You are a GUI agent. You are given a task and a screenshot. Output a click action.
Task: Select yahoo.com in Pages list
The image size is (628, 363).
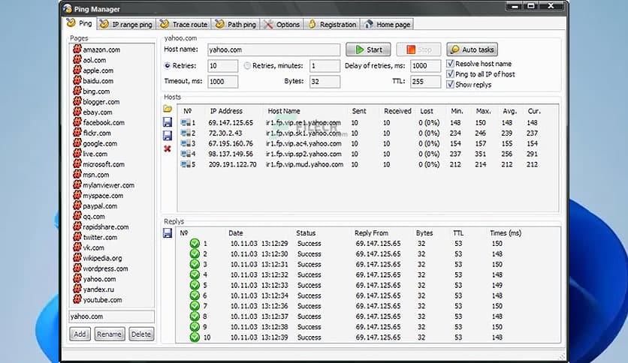99,279
